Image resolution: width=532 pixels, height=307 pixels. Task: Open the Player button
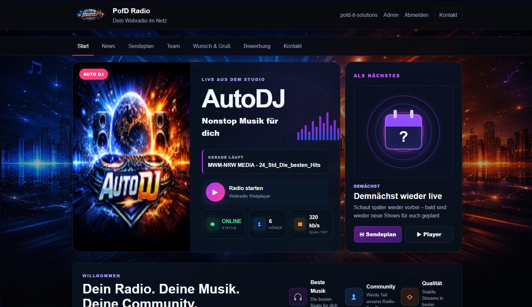click(x=429, y=234)
